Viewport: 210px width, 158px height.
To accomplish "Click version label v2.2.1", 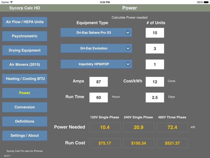I will (x=7, y=156).
